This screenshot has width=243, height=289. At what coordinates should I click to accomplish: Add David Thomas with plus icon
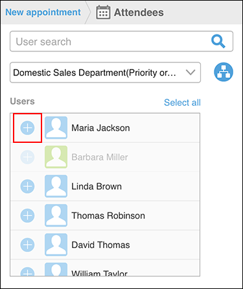[x=27, y=245]
